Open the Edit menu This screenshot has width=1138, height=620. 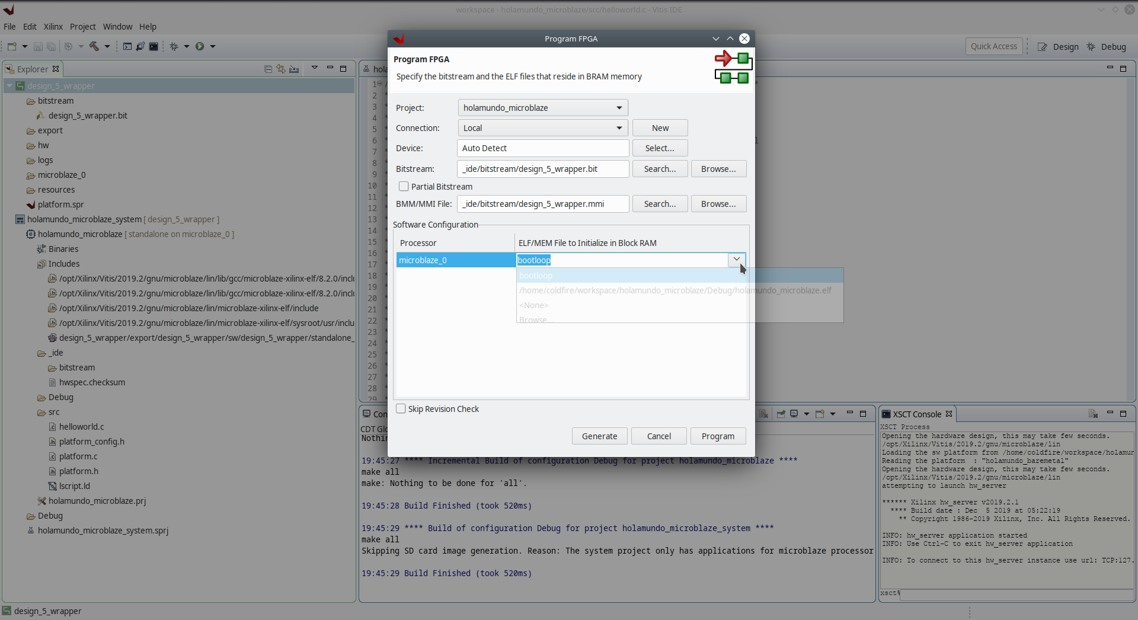[30, 27]
